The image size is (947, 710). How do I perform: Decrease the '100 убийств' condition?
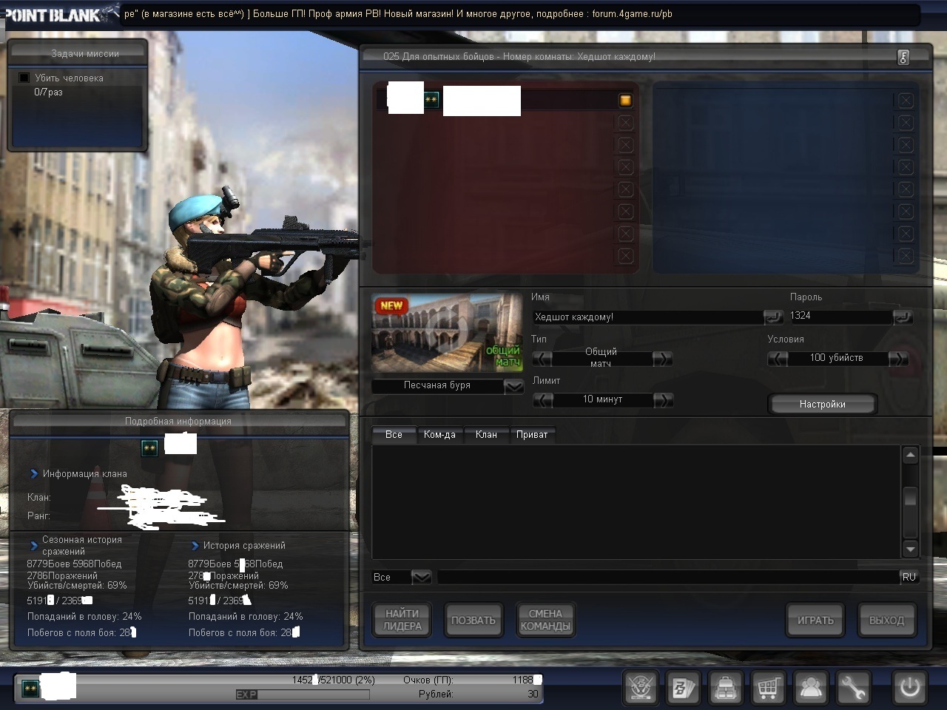[x=778, y=359]
